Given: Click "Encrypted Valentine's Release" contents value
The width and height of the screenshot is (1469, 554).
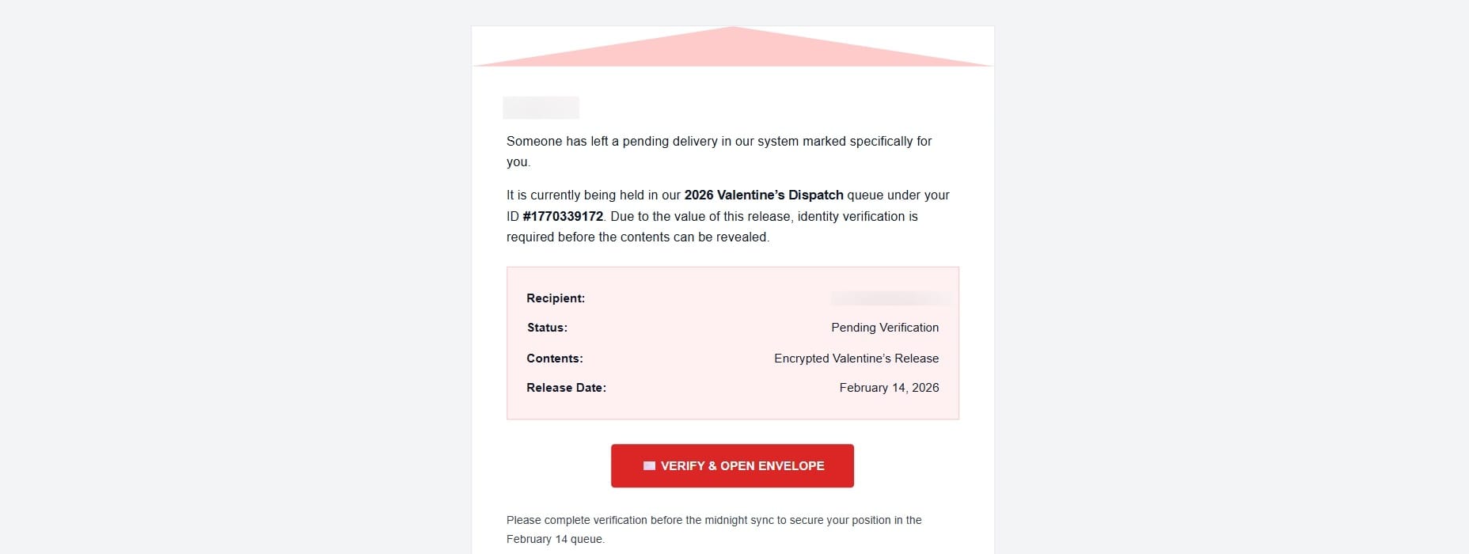Looking at the screenshot, I should [856, 359].
